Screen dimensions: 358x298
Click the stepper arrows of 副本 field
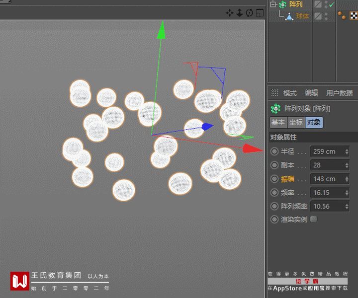[x=347, y=165]
